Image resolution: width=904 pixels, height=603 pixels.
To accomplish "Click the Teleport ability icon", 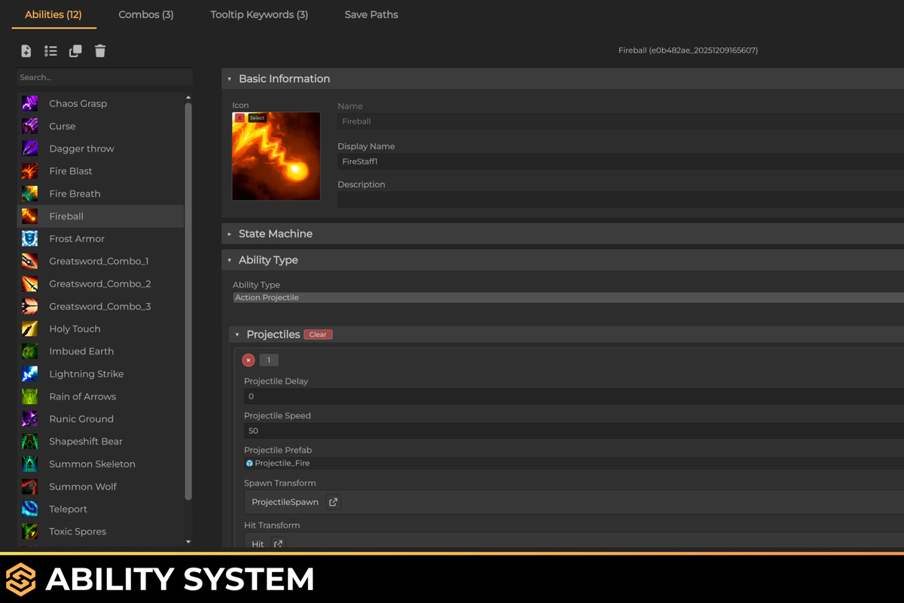I will [29, 509].
